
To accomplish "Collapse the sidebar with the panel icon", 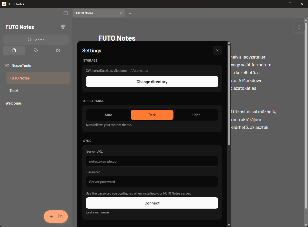I will 66,13.
